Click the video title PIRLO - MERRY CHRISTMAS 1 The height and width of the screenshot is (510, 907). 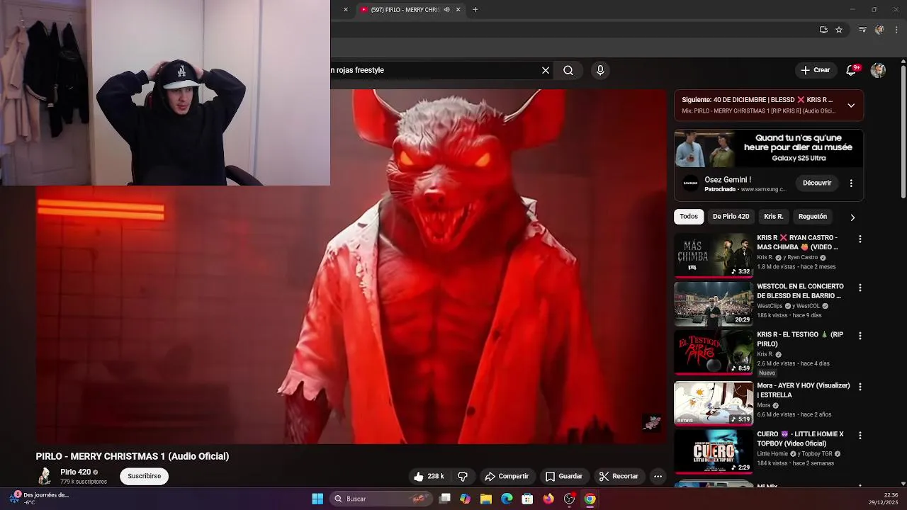coord(133,456)
